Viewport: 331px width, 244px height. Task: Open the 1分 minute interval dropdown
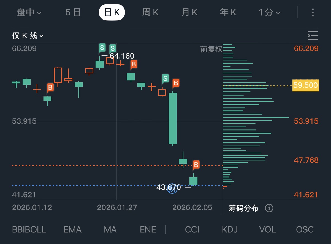pyautogui.click(x=269, y=13)
